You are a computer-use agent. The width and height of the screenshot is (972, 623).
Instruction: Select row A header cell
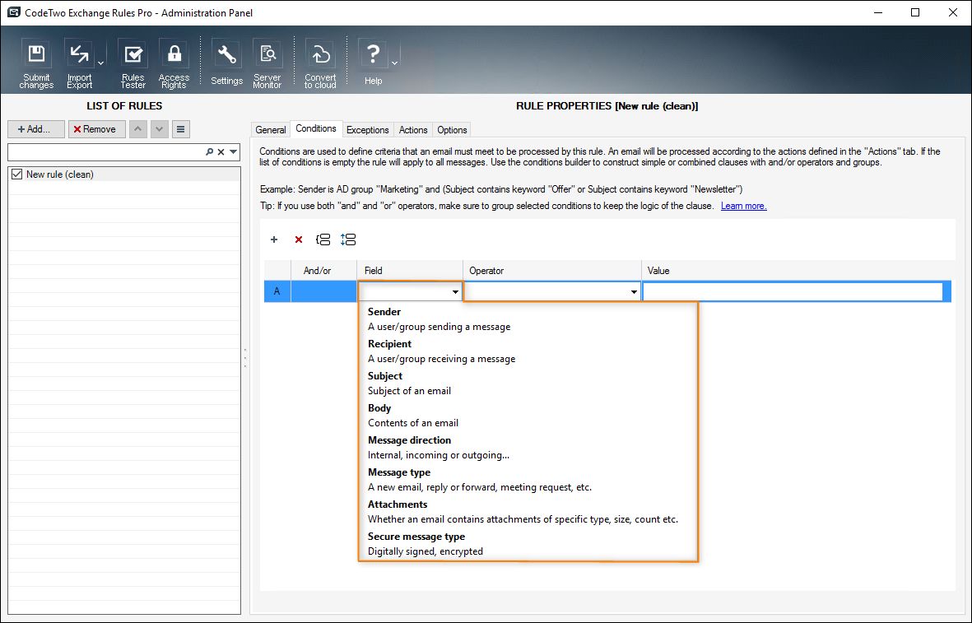277,291
